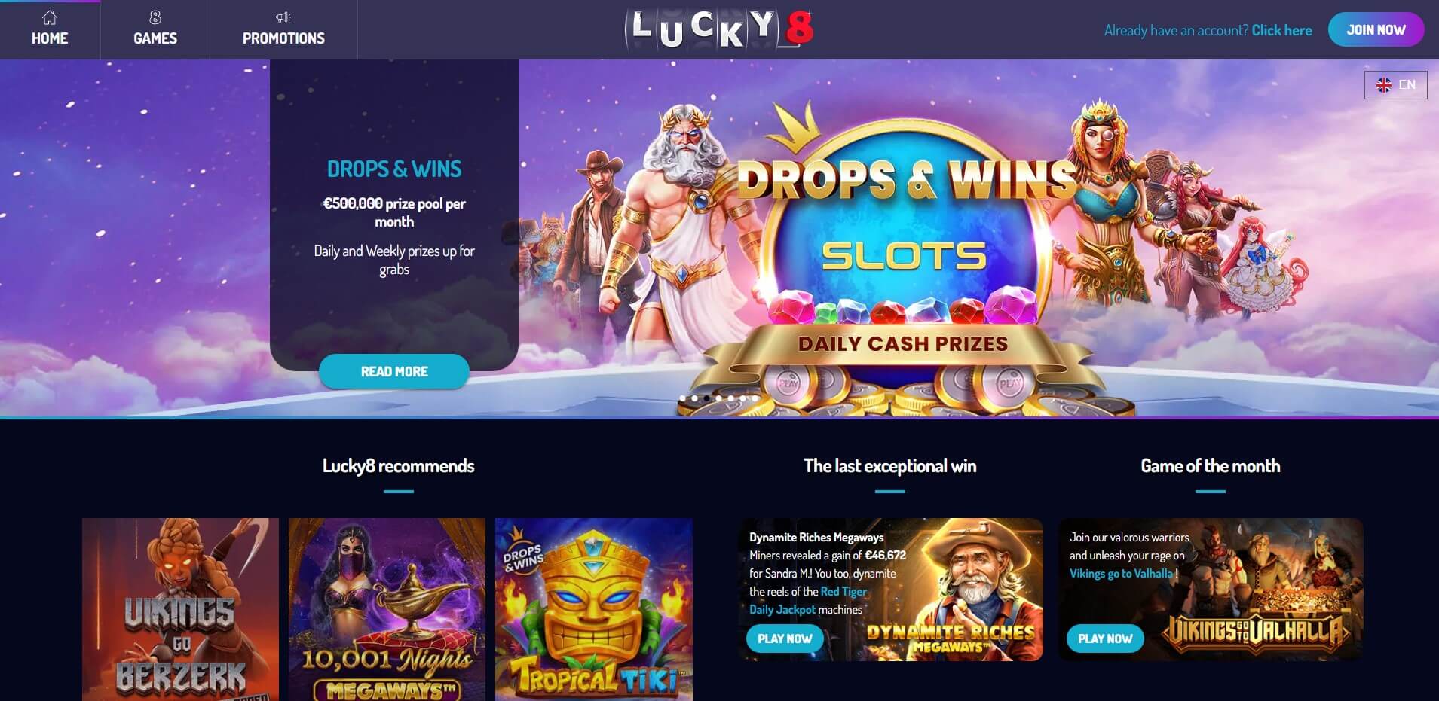Image resolution: width=1439 pixels, height=701 pixels.
Task: Play now on Dynamite Riches Megaways
Action: click(x=785, y=639)
